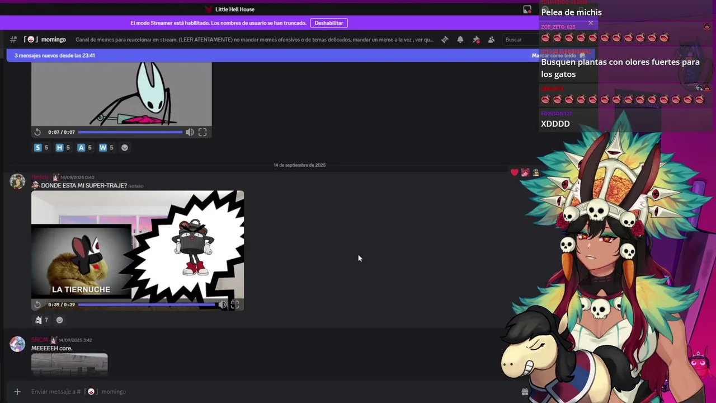716x403 pixels.
Task: Seek within the 0:39 video progress bar
Action: click(147, 304)
